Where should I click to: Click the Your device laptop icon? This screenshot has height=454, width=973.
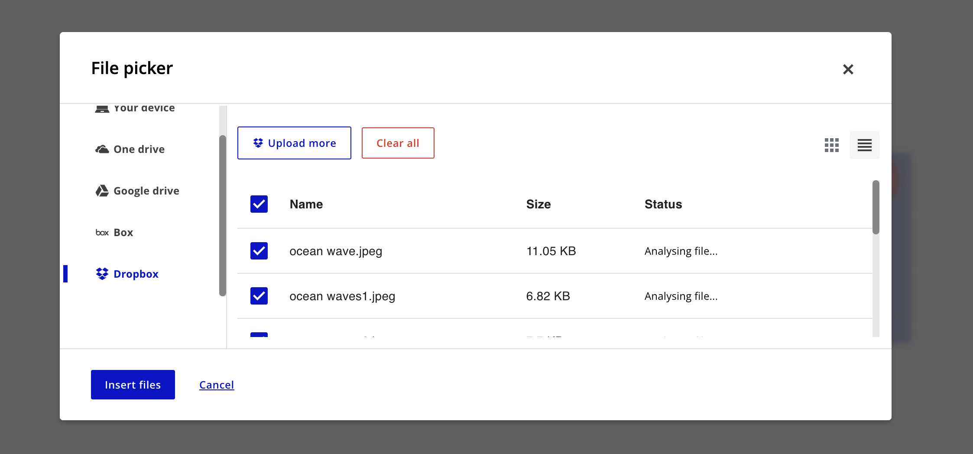coord(102,109)
